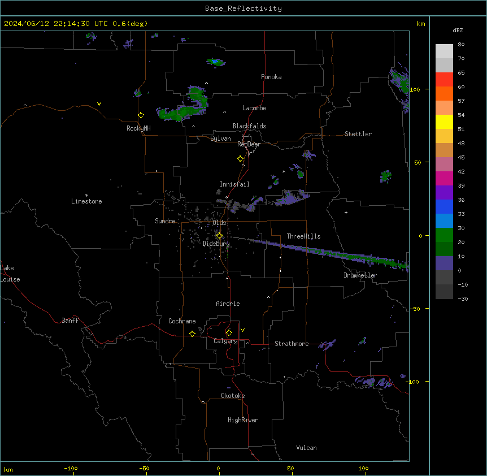Viewport: 487px width, 476px height.
Task: Click the Ponoka town label
Action: pyautogui.click(x=271, y=77)
